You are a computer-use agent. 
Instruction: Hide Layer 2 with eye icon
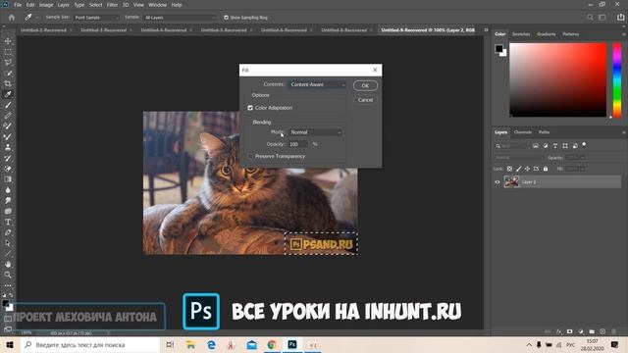(x=497, y=182)
